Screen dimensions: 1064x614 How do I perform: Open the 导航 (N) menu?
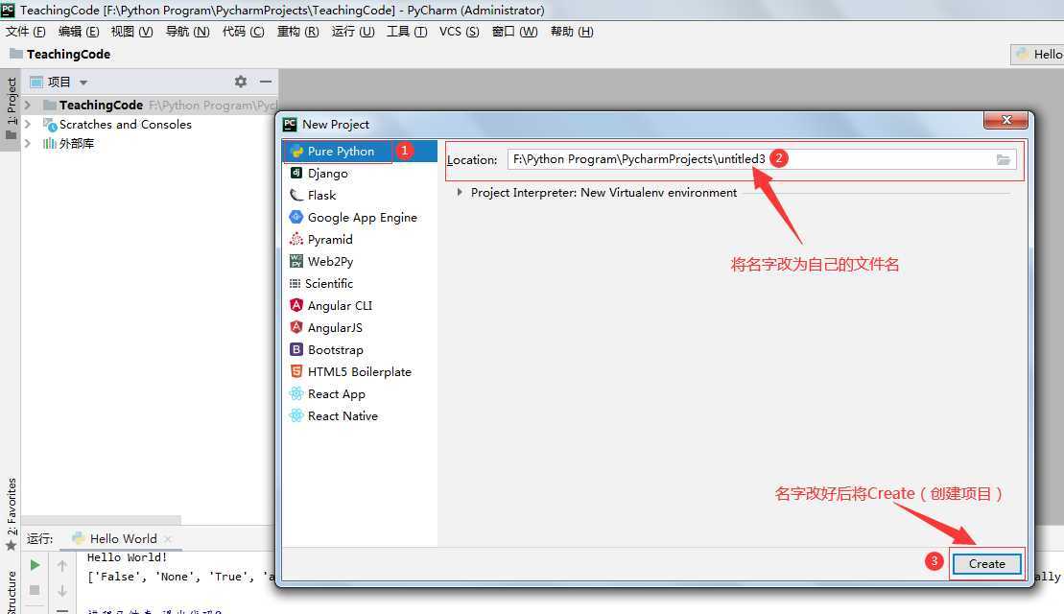(187, 32)
